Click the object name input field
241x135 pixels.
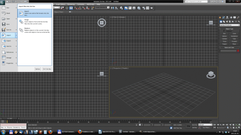point(228,51)
